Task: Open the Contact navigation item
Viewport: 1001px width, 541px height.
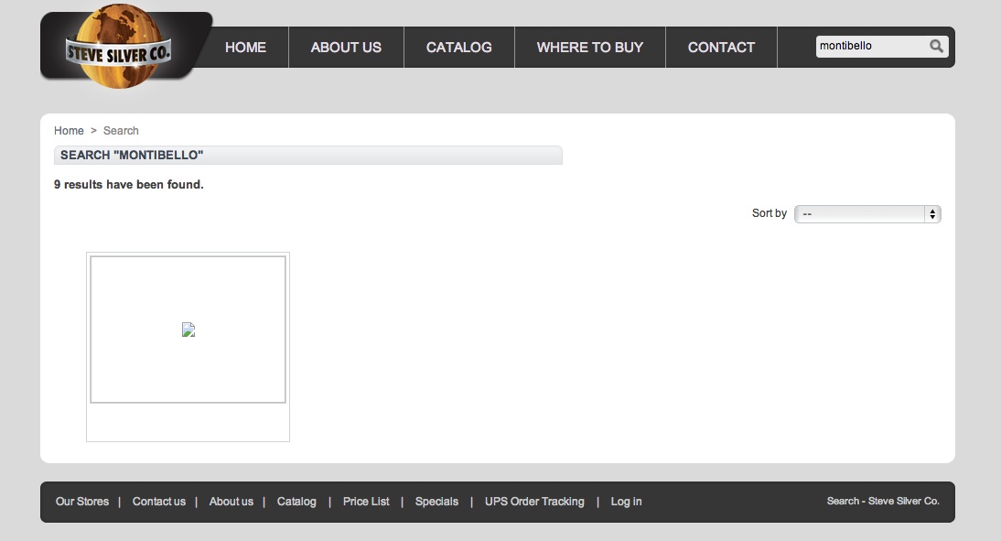Action: pyautogui.click(x=721, y=48)
